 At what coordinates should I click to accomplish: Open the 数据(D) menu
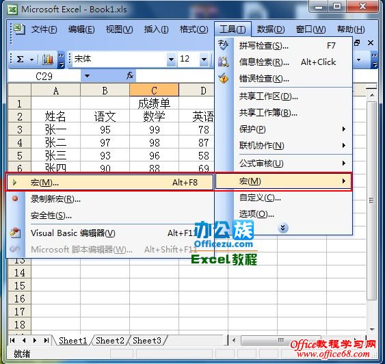click(271, 29)
